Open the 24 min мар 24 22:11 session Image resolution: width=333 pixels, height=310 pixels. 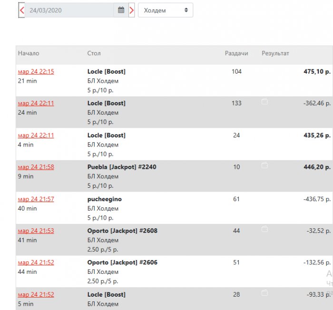click(x=36, y=104)
